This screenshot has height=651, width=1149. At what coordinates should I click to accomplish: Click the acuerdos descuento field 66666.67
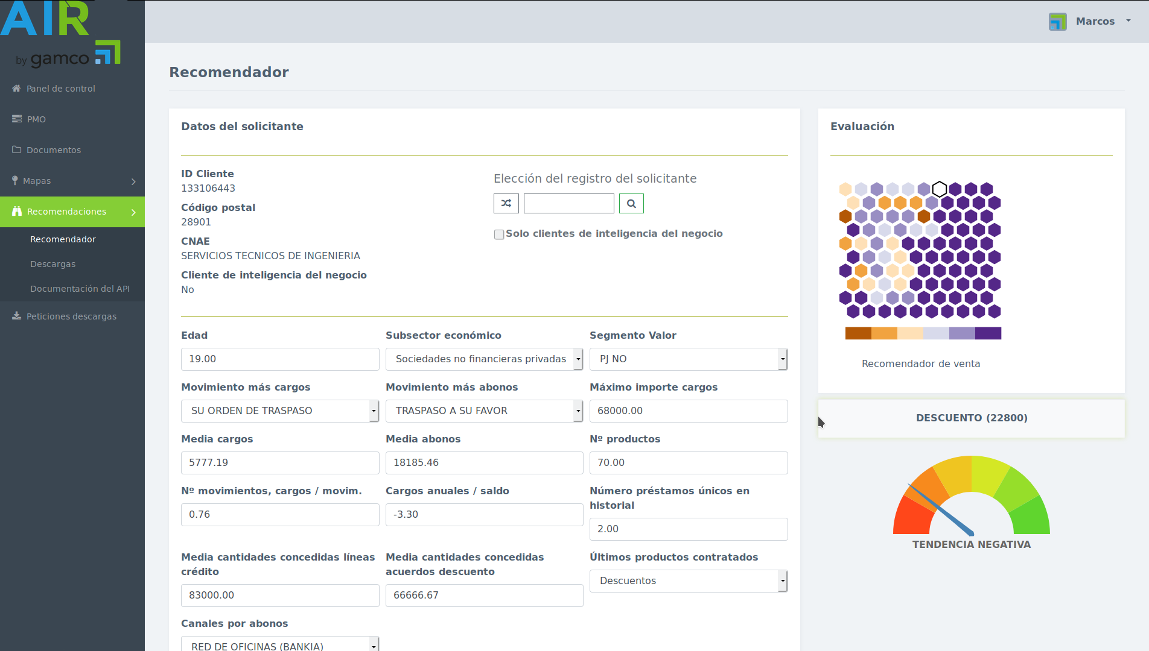click(484, 596)
